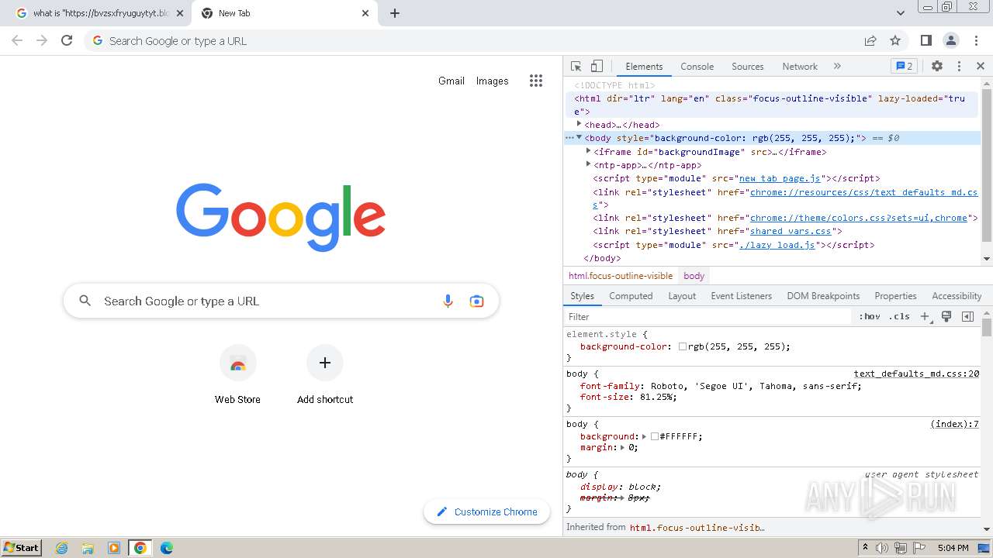Switch to the Console tab

click(697, 67)
